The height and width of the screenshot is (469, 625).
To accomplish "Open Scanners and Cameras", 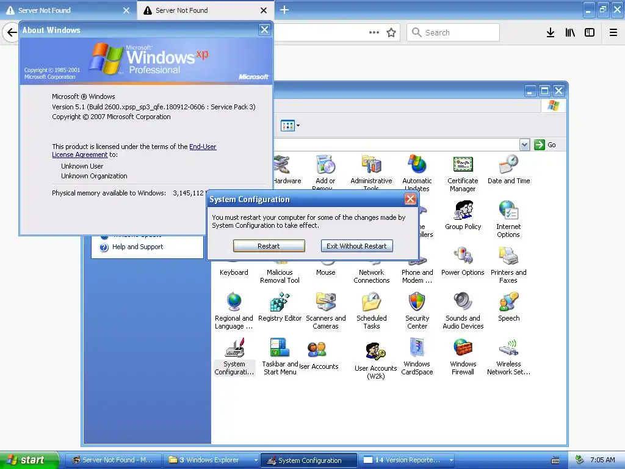I will coord(326,311).
